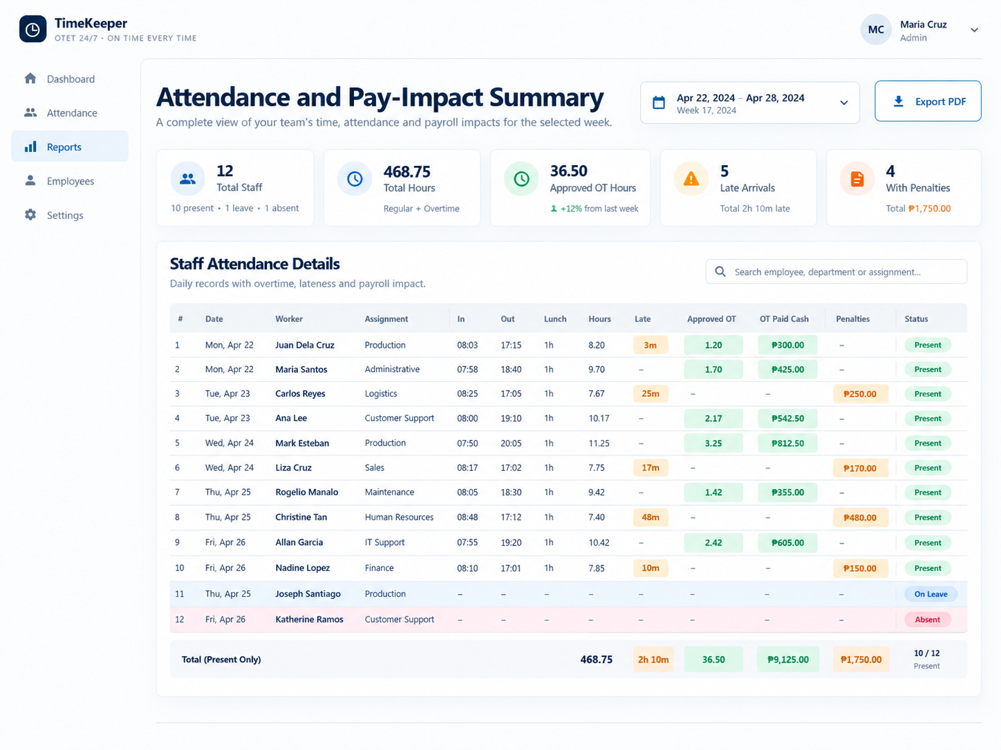Select worker Maria Santos in the table

coord(301,369)
